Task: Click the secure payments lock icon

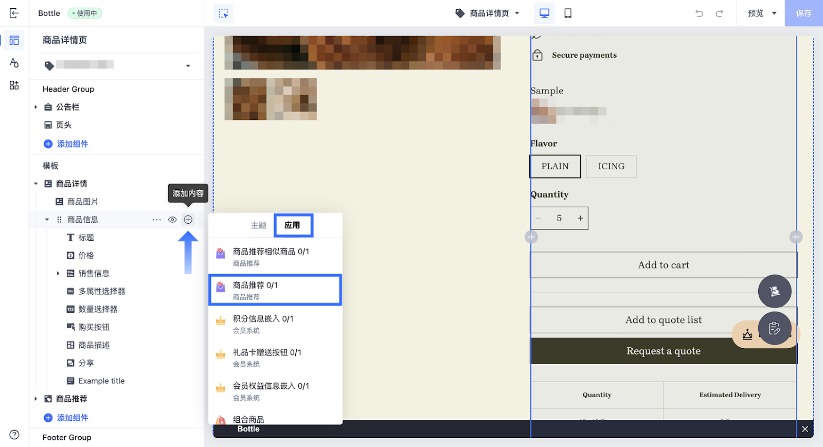Action: (x=538, y=55)
